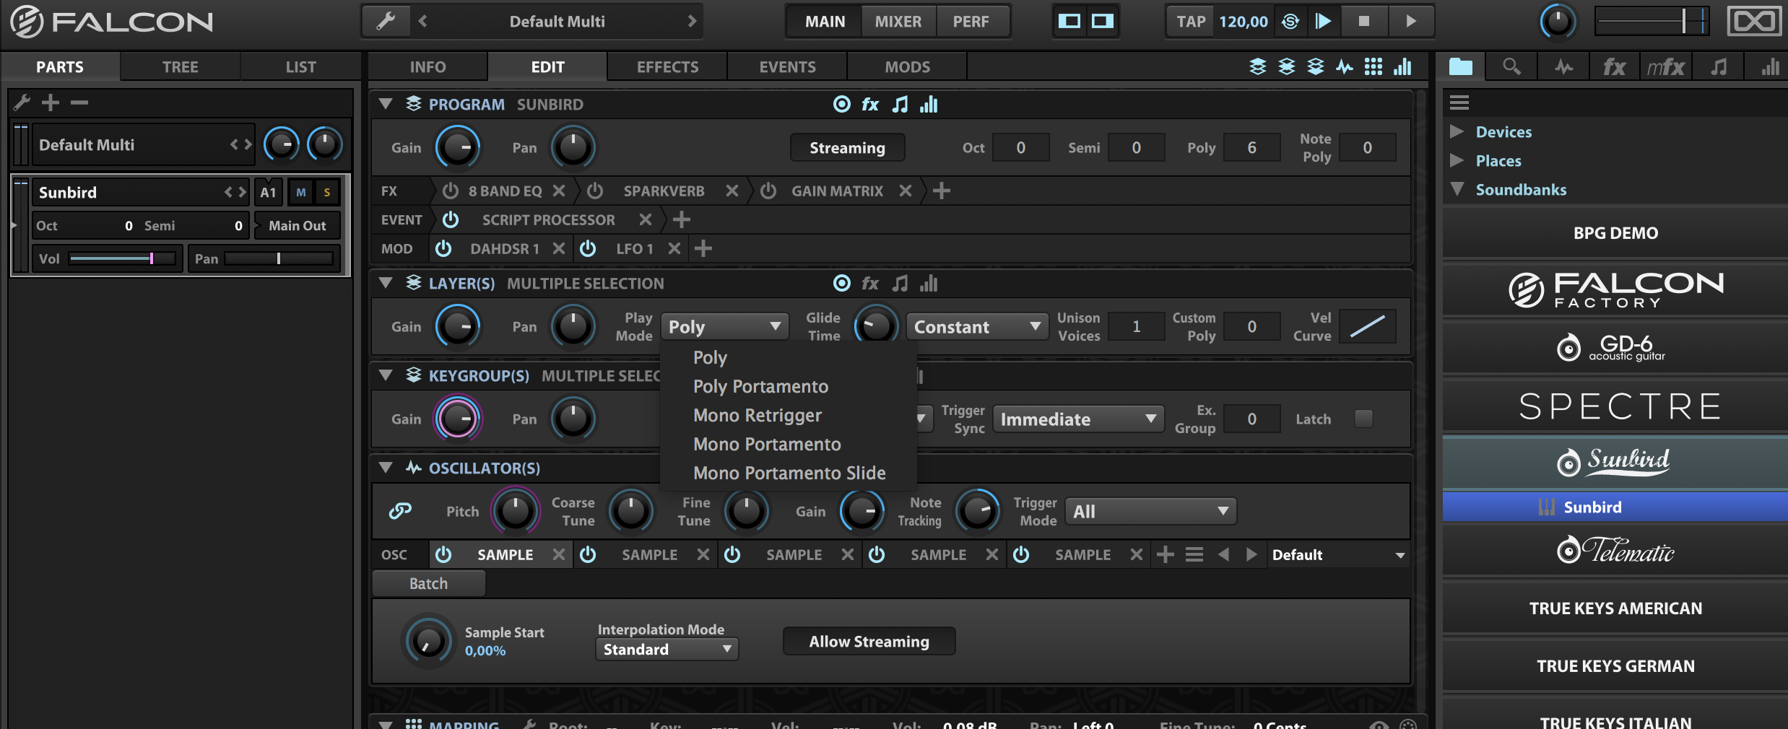Image resolution: width=1788 pixels, height=729 pixels.
Task: Click the browser hamburger menu icon
Action: tap(1459, 102)
